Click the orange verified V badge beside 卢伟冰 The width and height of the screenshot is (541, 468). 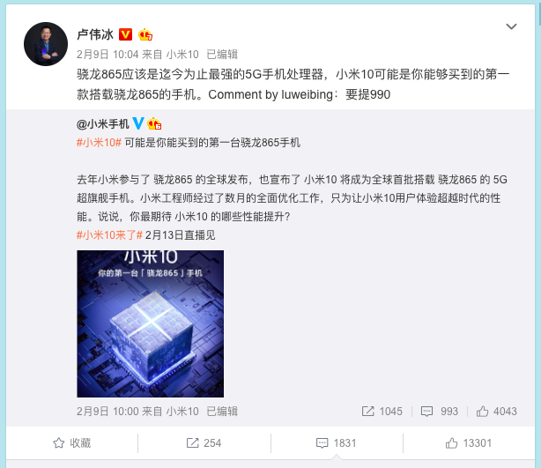[x=126, y=34]
